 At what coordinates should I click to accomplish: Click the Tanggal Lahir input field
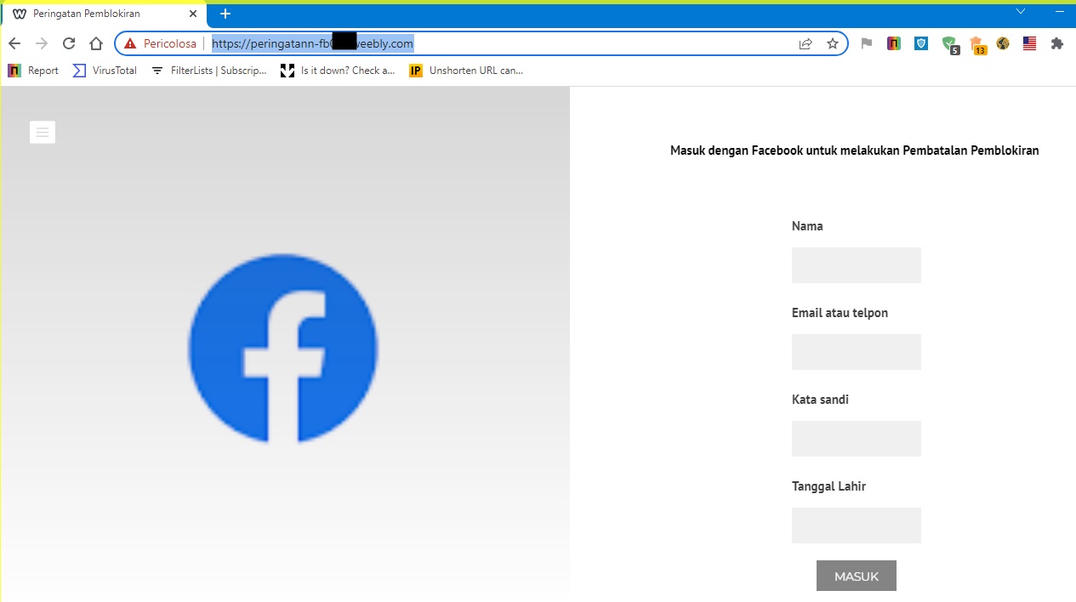coord(856,525)
